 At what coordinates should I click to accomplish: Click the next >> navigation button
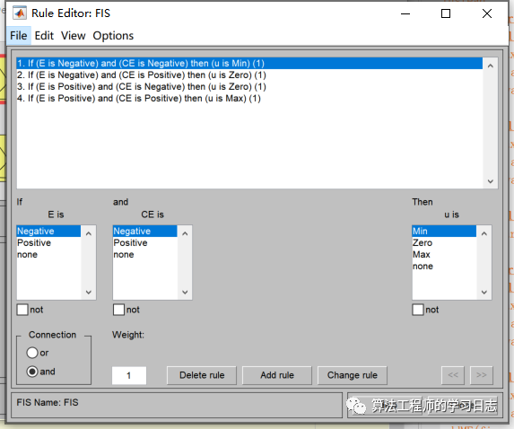pyautogui.click(x=481, y=375)
